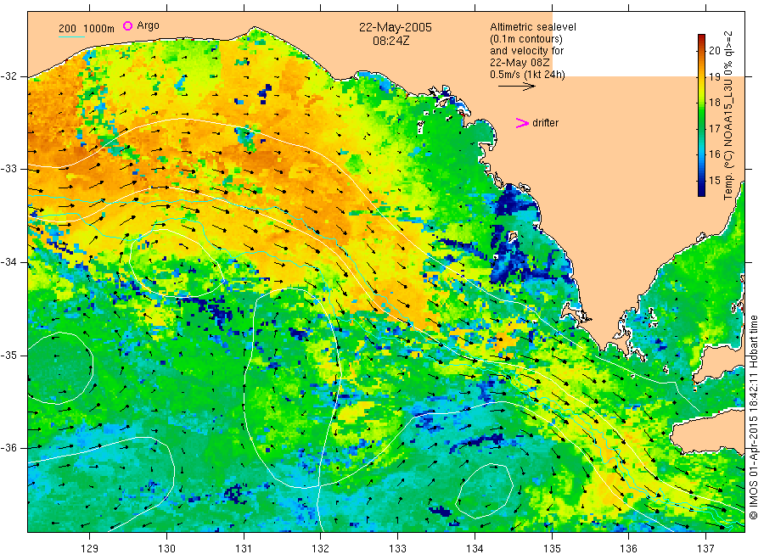Click the longitude tick label 130
Image resolution: width=764 pixels, height=560 pixels.
[x=166, y=549]
